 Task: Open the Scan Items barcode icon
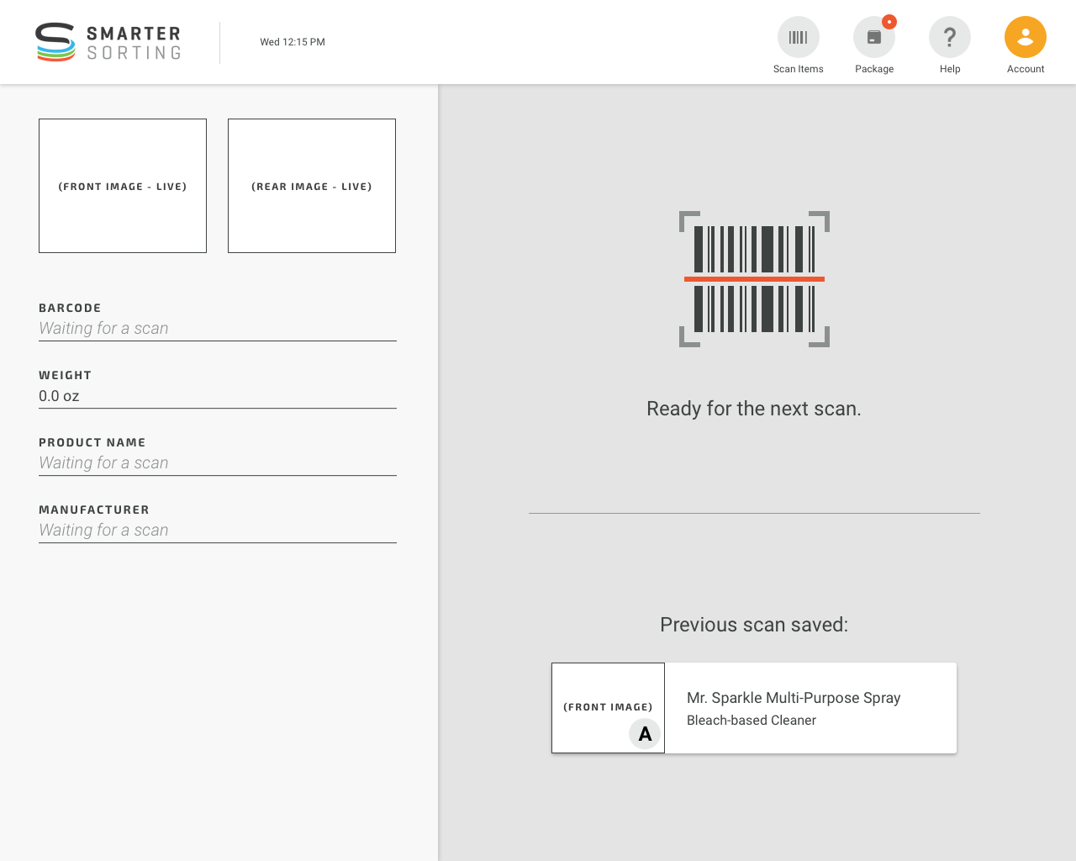[x=799, y=37]
